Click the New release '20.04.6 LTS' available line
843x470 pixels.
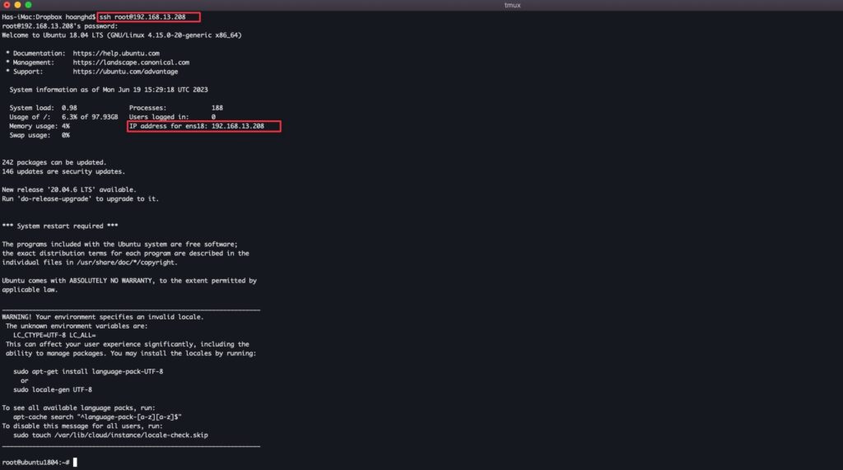click(x=69, y=190)
